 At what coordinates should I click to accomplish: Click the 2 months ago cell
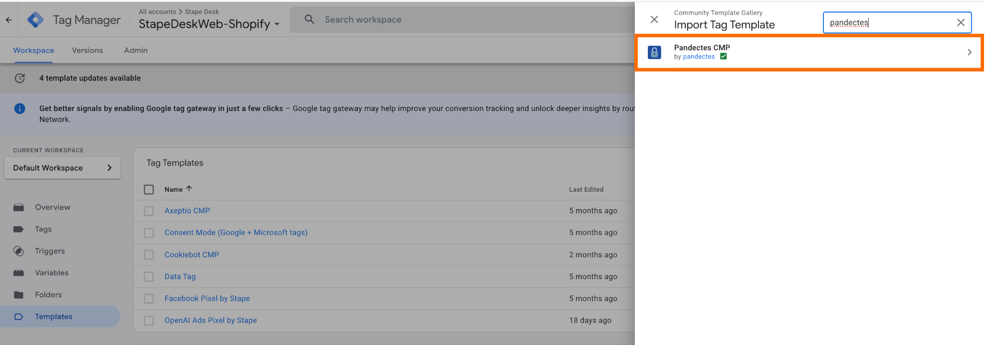593,255
